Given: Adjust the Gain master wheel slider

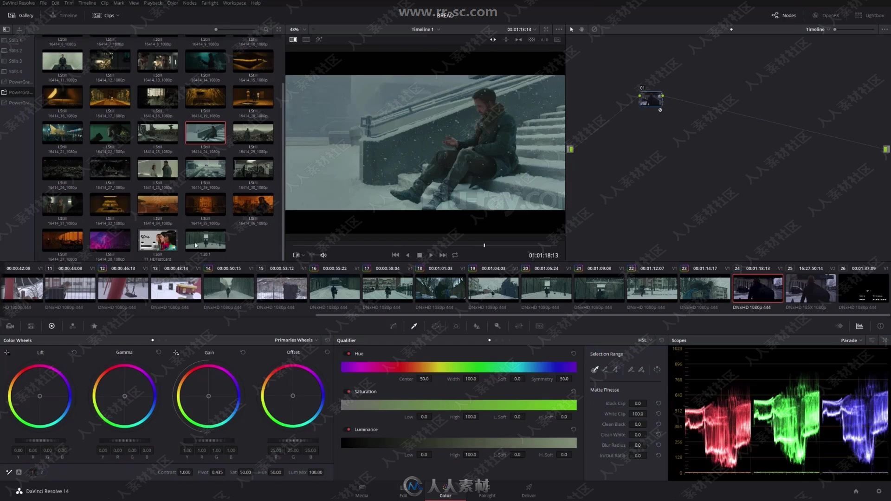Looking at the screenshot, I should (x=208, y=440).
